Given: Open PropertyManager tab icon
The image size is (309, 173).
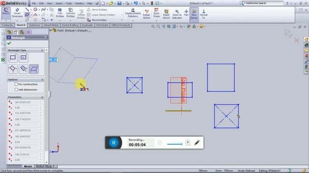Looking at the screenshot, I should pyautogui.click(x=15, y=32).
